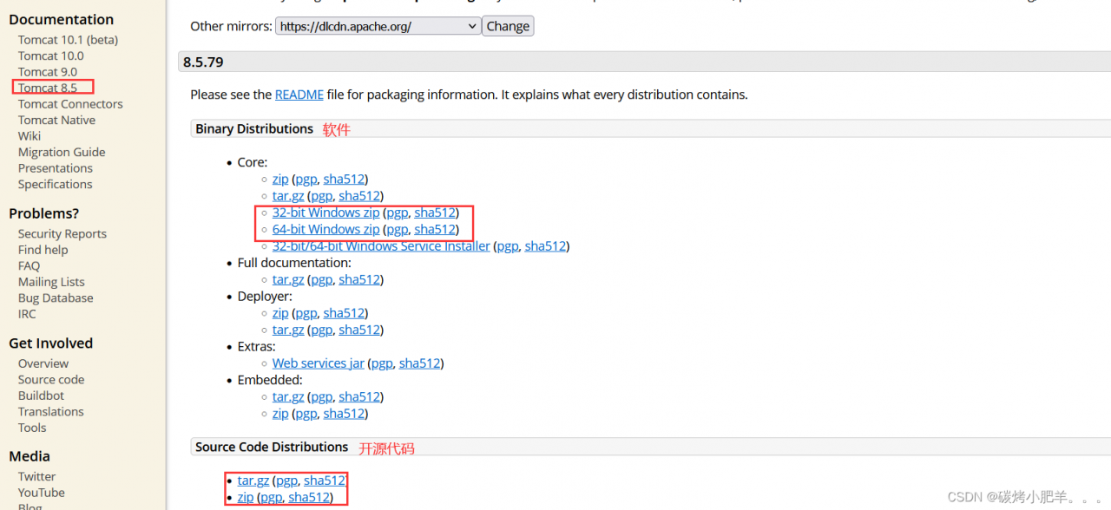Open the README link

click(299, 95)
